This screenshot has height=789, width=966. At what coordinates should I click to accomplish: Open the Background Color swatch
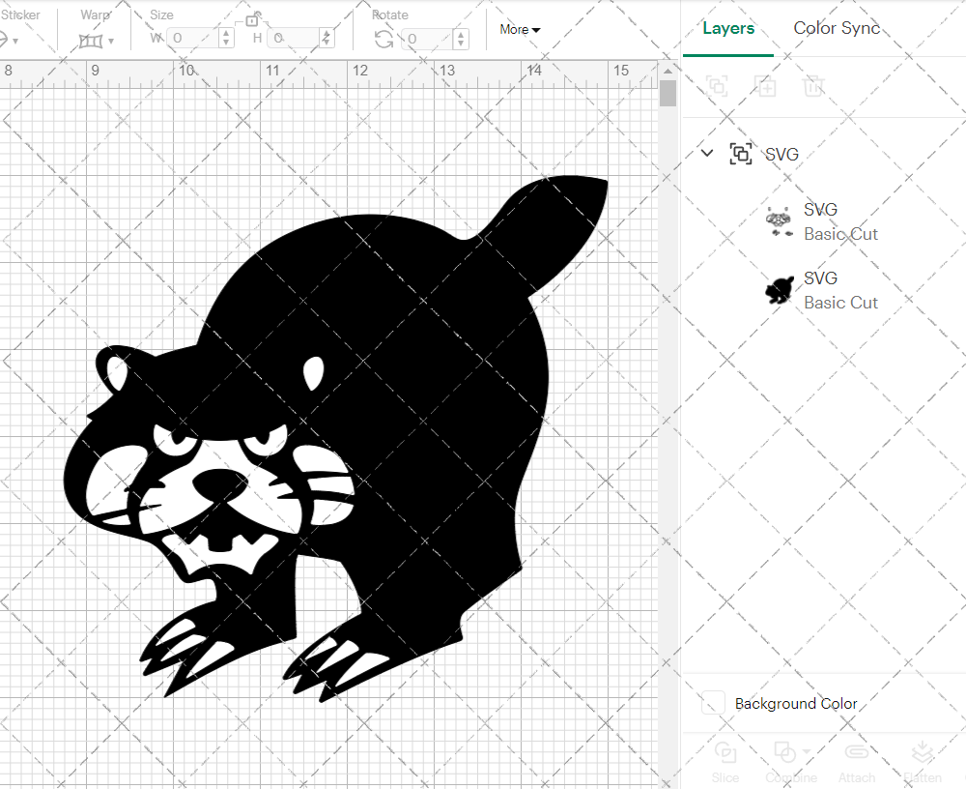tap(712, 704)
